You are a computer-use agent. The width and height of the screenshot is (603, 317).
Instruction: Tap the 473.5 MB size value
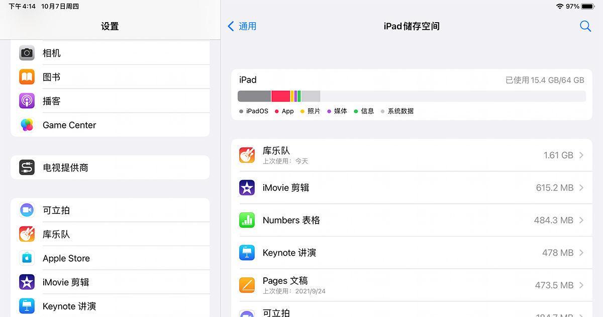pyautogui.click(x=554, y=285)
